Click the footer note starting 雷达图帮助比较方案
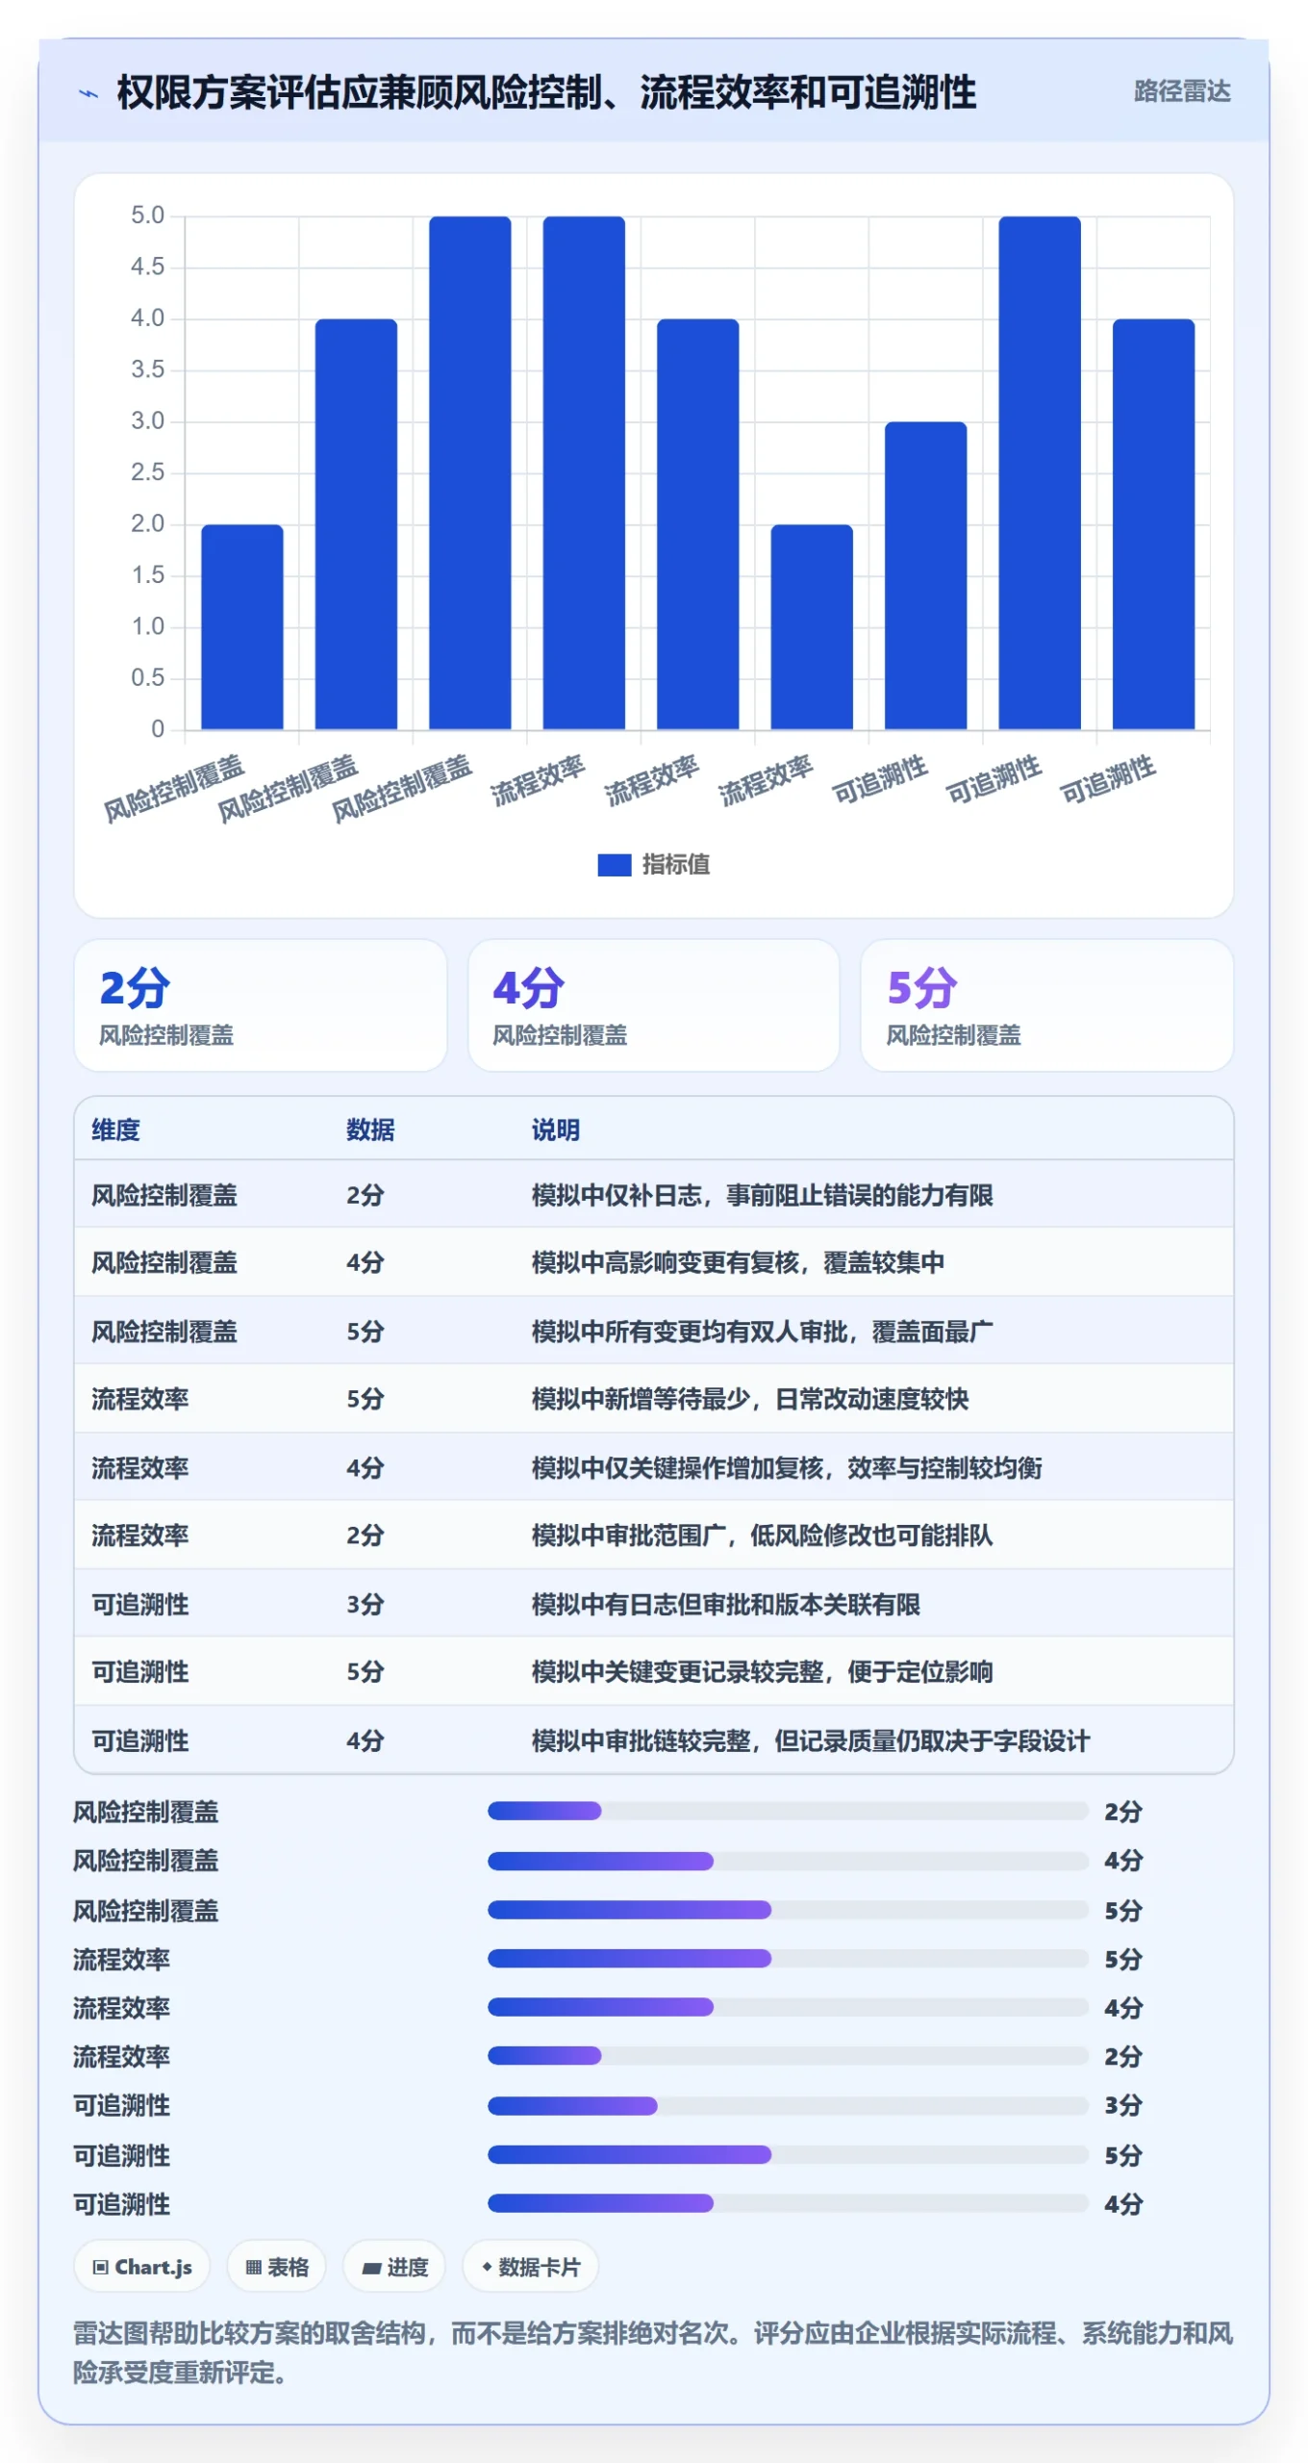This screenshot has height=2463, width=1308. pyautogui.click(x=653, y=2352)
